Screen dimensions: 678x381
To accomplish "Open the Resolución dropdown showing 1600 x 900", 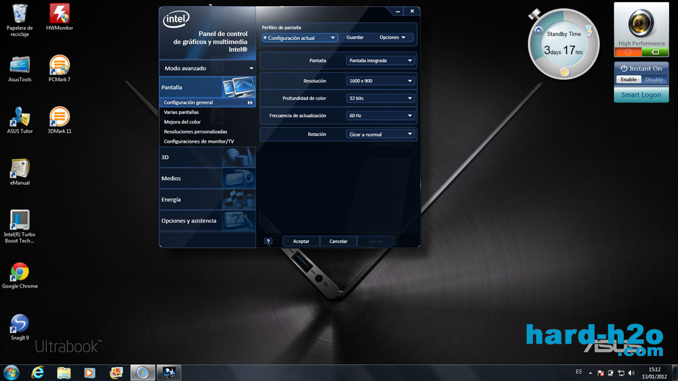I will pyautogui.click(x=379, y=81).
